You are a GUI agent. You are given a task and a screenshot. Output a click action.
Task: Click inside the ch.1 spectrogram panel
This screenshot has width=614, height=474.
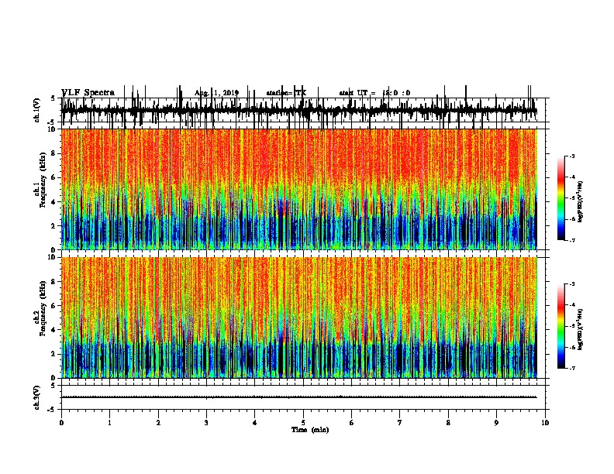(x=298, y=189)
